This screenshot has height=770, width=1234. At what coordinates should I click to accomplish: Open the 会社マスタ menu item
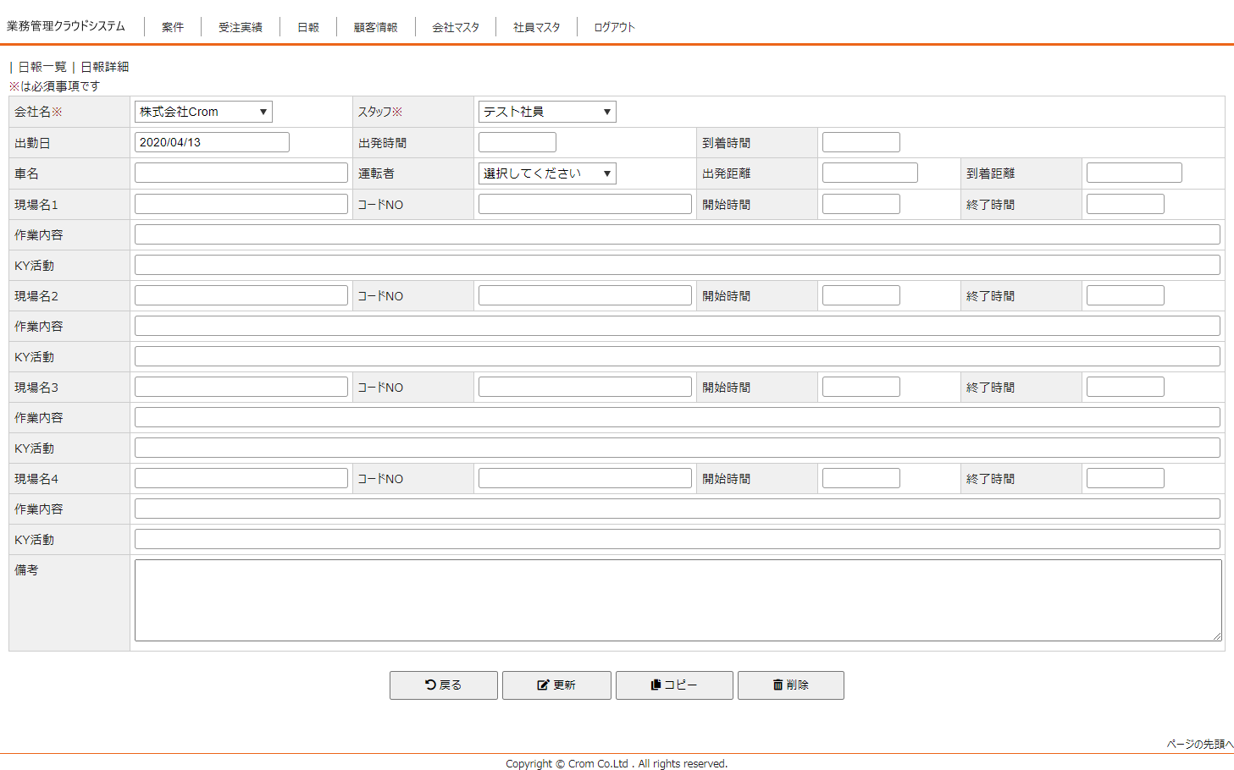[456, 27]
